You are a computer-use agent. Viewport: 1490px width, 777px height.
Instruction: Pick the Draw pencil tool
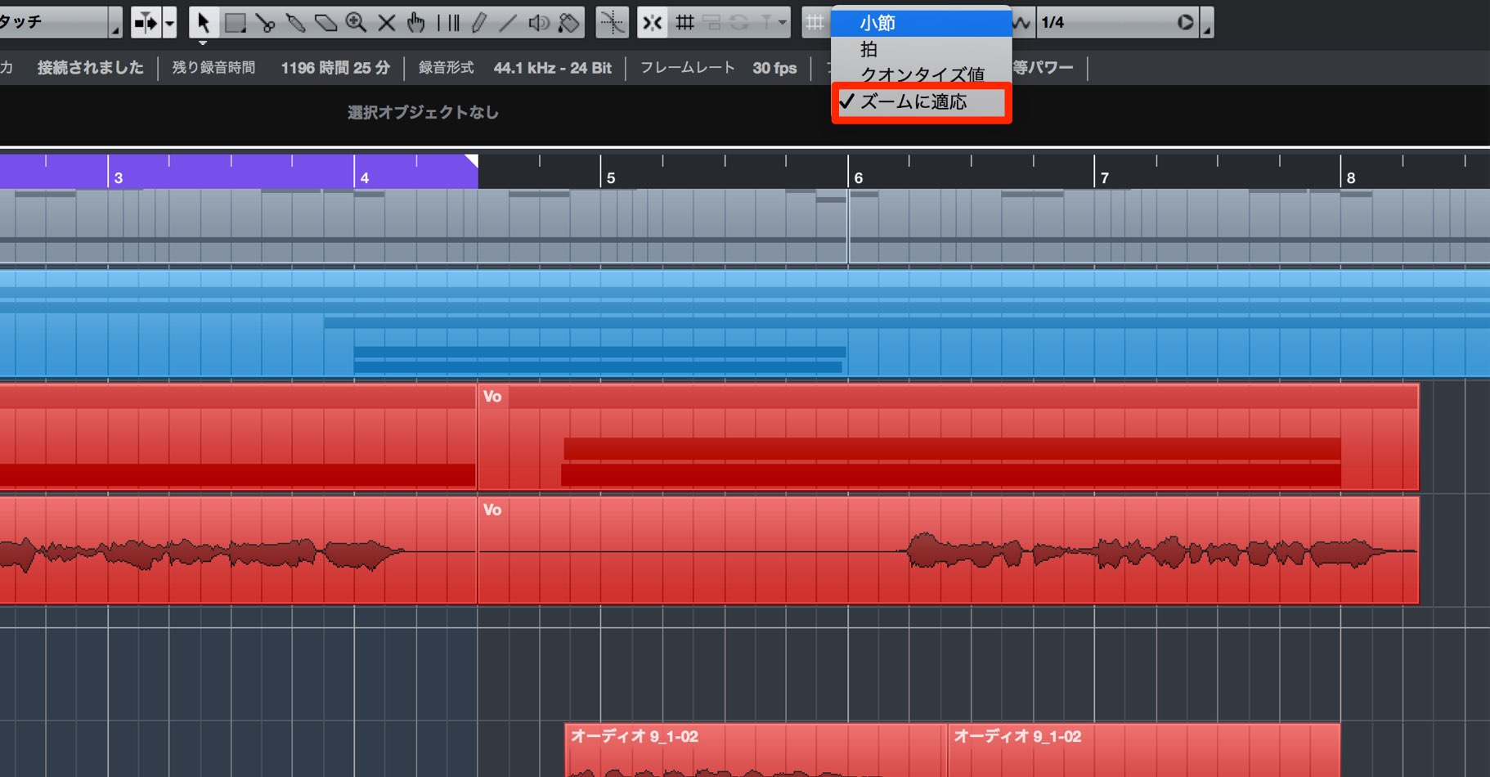point(478,23)
